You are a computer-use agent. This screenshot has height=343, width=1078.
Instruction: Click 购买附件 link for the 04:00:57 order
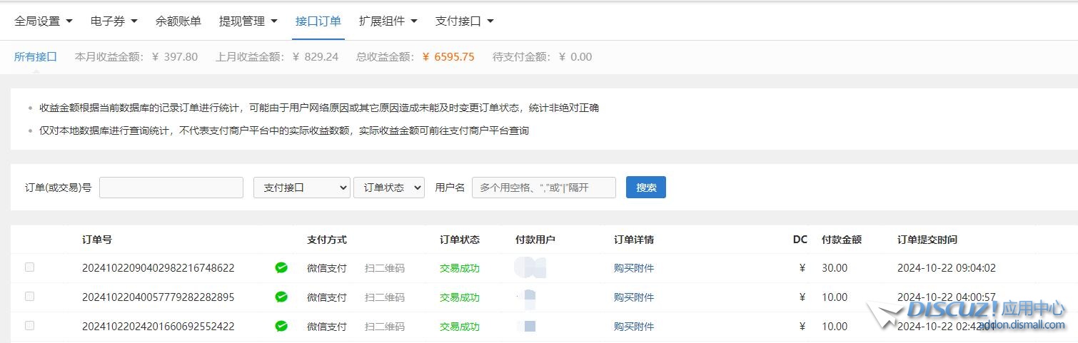633,297
